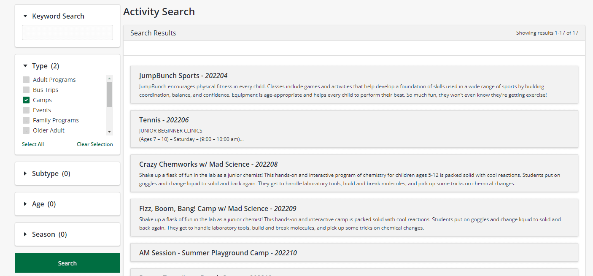Open AM Session Summer Playground Camp

218,253
